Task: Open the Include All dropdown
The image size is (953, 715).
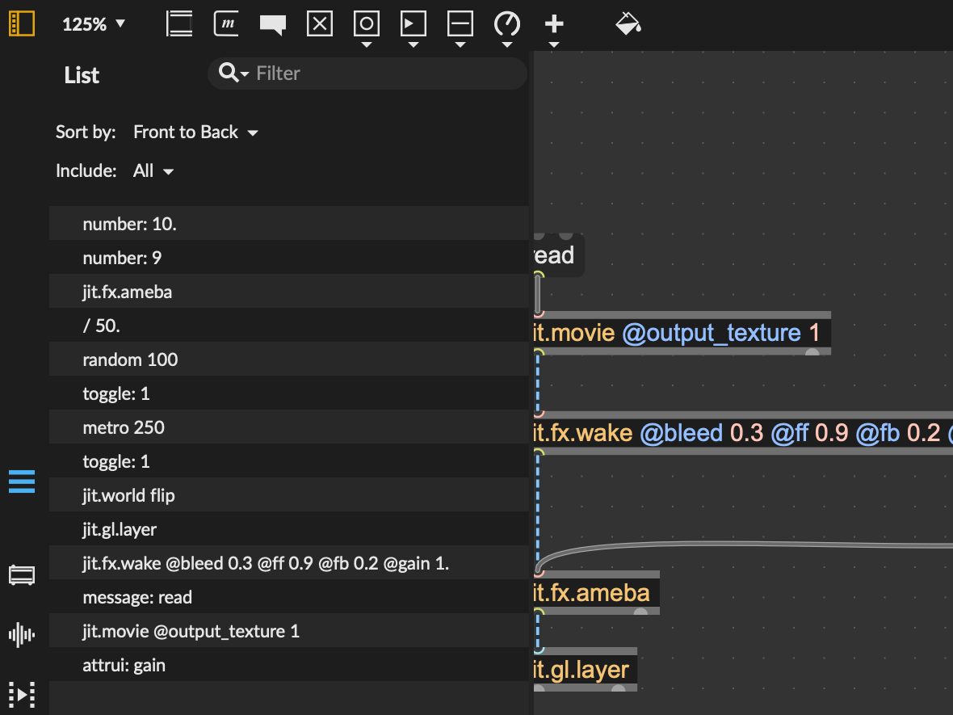Action: click(153, 170)
